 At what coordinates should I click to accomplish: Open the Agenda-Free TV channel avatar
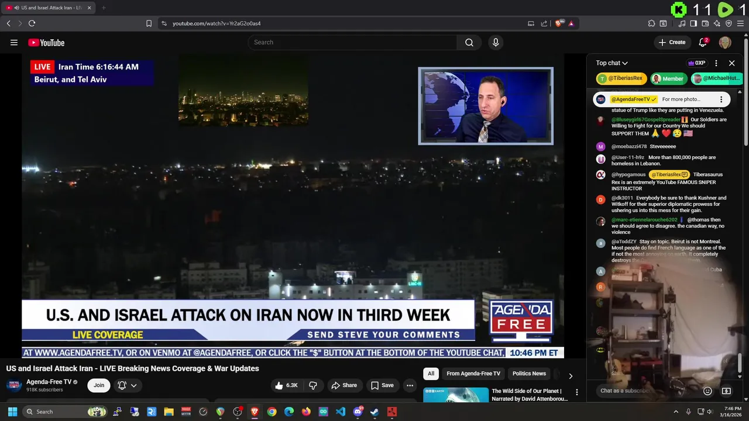coord(14,385)
